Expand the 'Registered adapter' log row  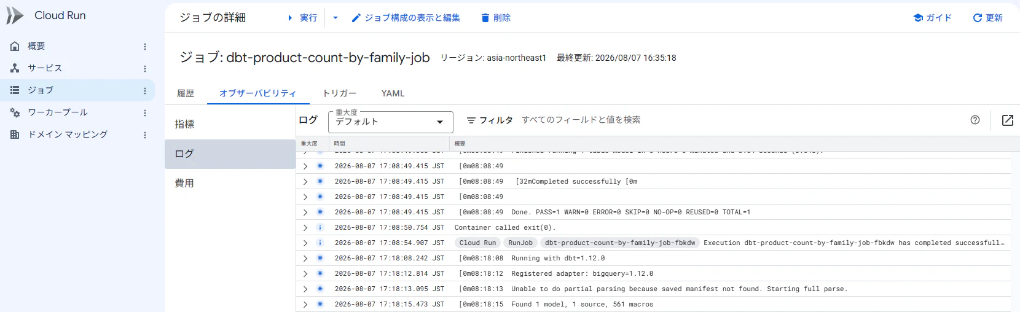(305, 274)
